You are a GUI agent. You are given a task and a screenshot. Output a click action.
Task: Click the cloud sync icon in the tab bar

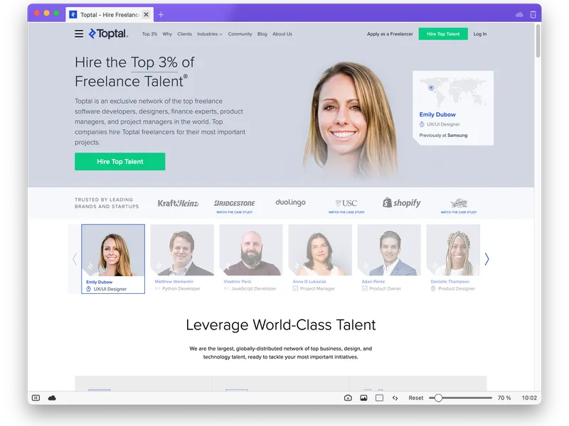[519, 14]
